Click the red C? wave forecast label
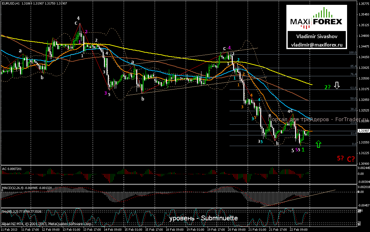 pos(351,159)
